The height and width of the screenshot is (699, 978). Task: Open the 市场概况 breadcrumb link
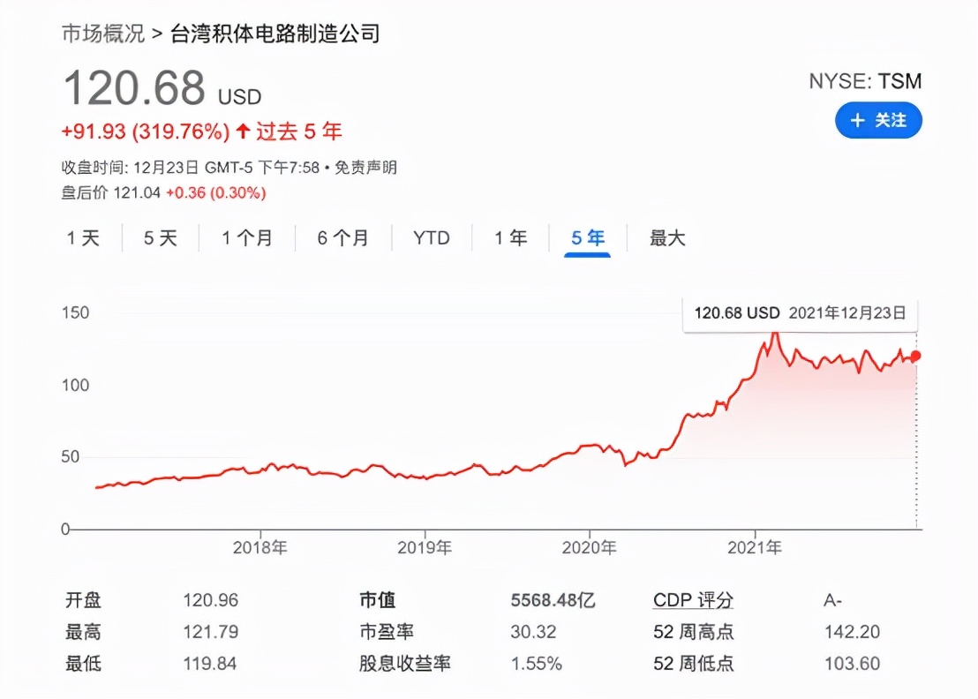[103, 34]
